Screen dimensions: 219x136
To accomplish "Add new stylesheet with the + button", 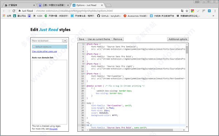I will pos(65,41).
